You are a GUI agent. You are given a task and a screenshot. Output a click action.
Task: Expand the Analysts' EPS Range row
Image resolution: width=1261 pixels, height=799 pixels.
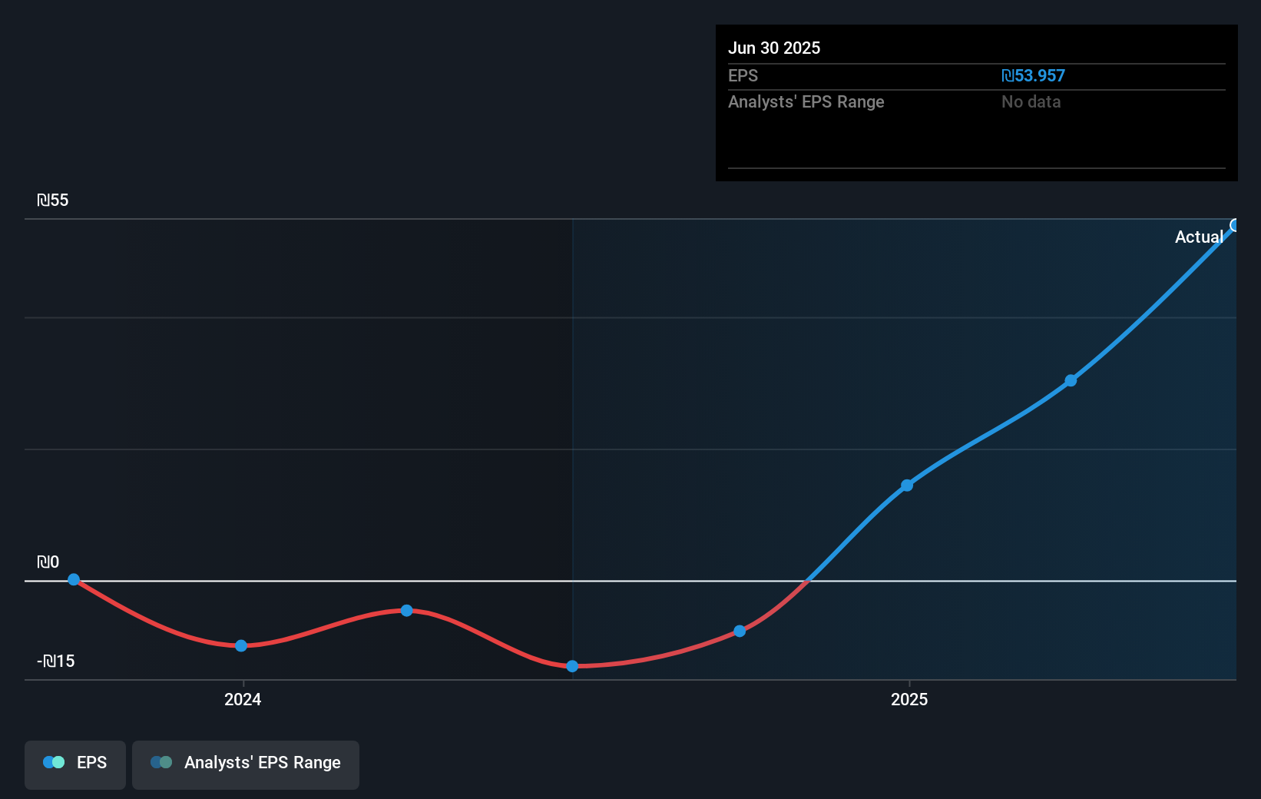click(806, 101)
